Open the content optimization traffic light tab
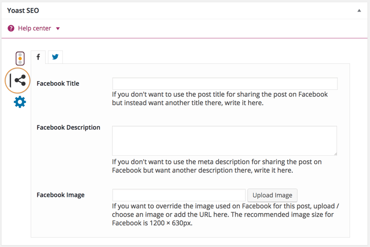 coord(20,58)
